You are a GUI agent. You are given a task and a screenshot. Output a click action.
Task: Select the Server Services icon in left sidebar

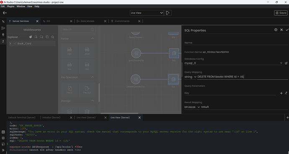[x=3, y=42]
